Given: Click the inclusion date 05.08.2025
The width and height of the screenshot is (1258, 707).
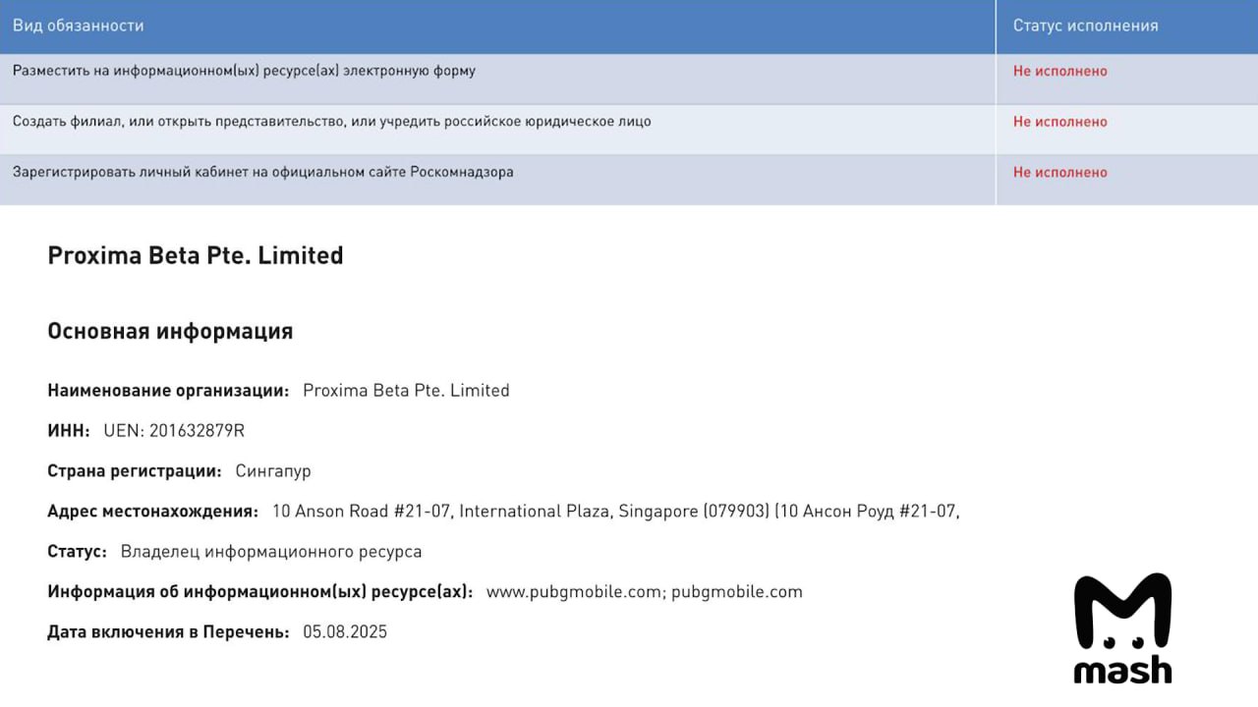Looking at the screenshot, I should pyautogui.click(x=345, y=632).
